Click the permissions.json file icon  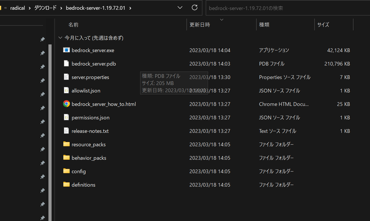(x=66, y=117)
